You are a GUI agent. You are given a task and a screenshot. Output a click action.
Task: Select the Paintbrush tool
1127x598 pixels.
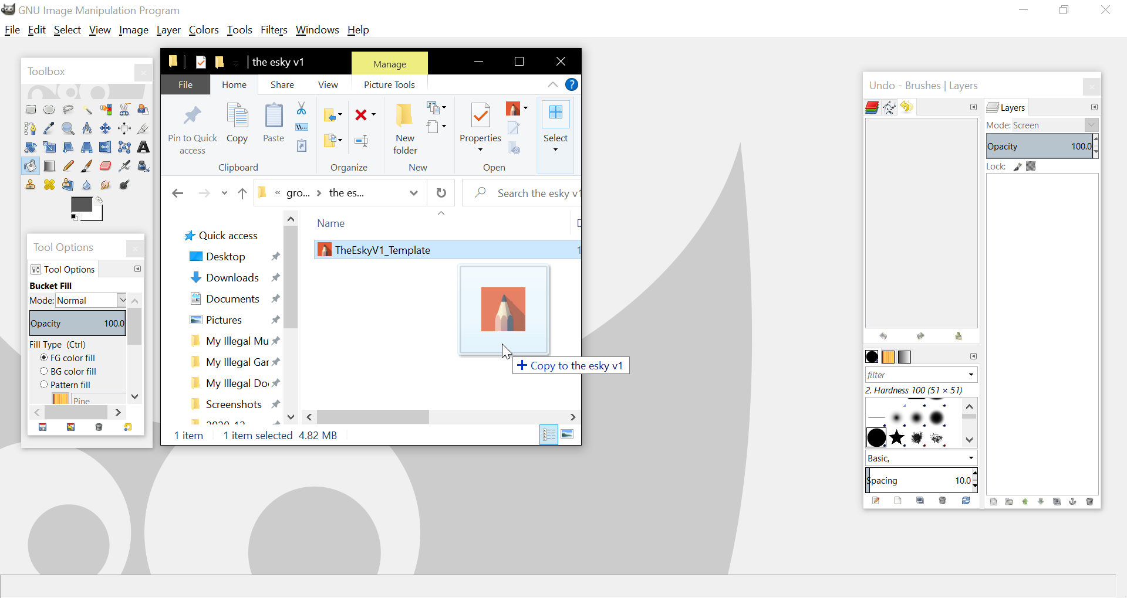click(87, 166)
